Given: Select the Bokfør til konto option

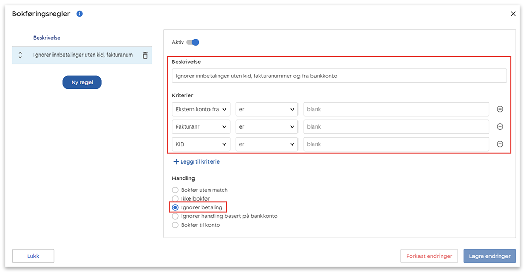Looking at the screenshot, I should click(x=176, y=225).
